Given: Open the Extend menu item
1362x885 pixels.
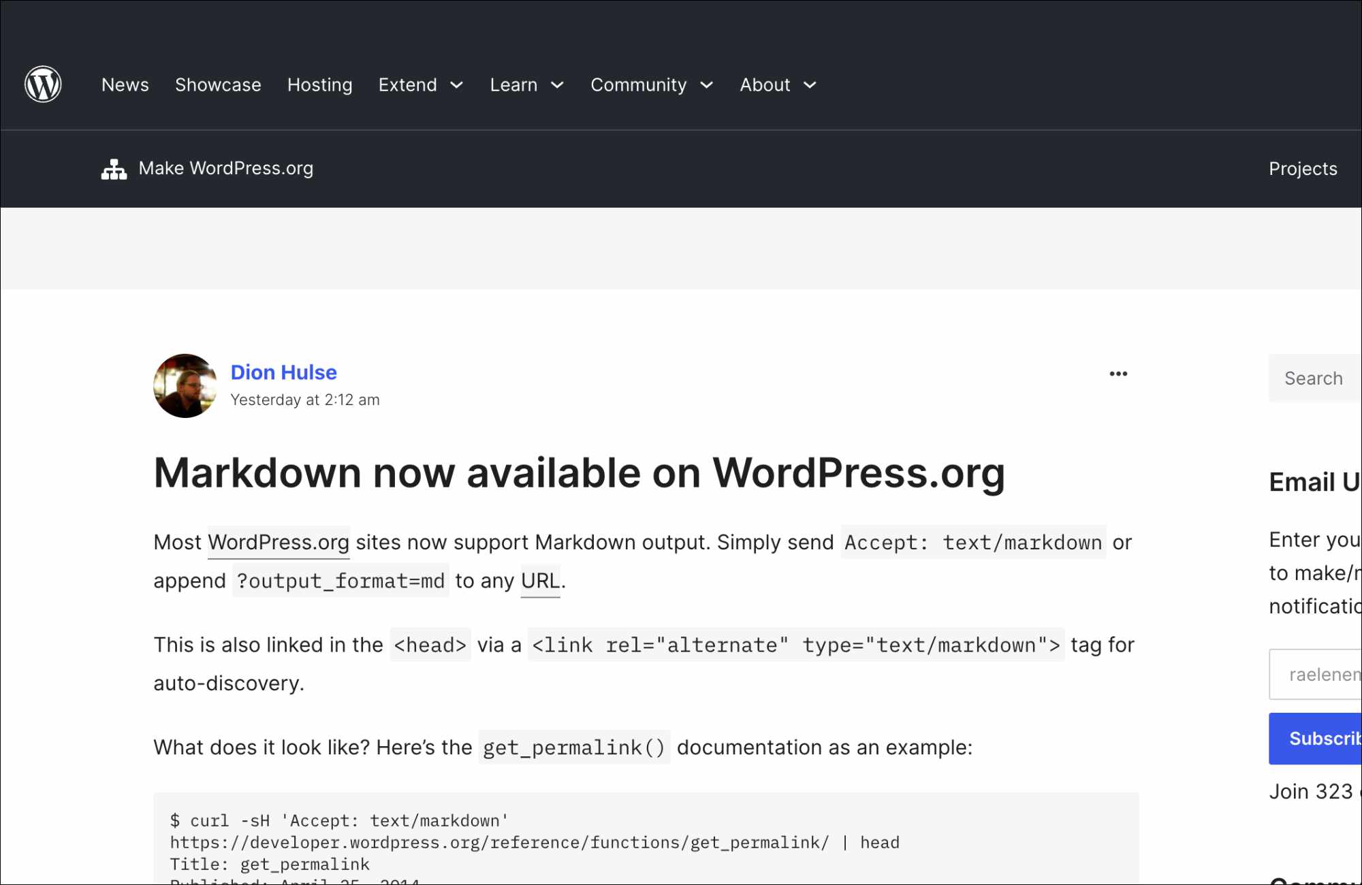Looking at the screenshot, I should [408, 85].
